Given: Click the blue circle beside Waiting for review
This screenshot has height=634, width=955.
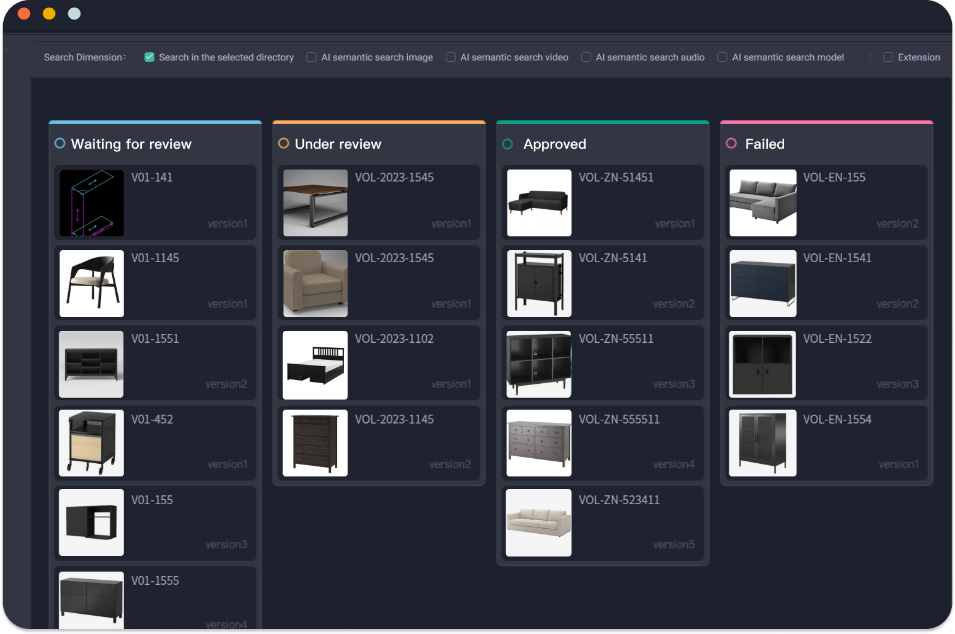Looking at the screenshot, I should coord(60,144).
